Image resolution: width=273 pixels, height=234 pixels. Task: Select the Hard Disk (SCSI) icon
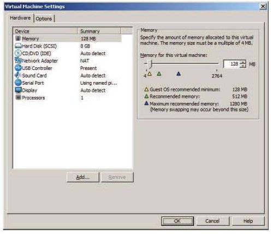click(x=18, y=46)
